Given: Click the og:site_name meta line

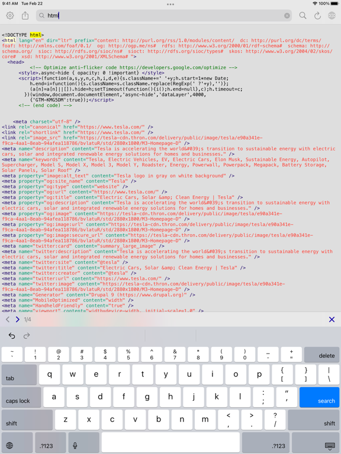Looking at the screenshot, I should point(69,181).
